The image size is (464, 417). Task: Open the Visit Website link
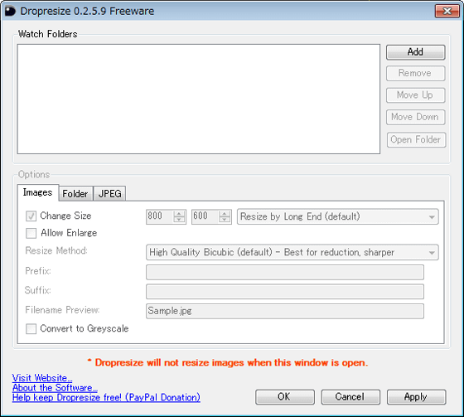pyautogui.click(x=42, y=378)
